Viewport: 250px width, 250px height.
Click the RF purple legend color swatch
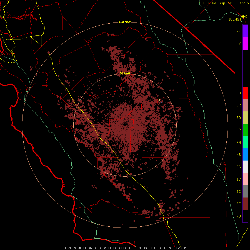[x=245, y=31]
